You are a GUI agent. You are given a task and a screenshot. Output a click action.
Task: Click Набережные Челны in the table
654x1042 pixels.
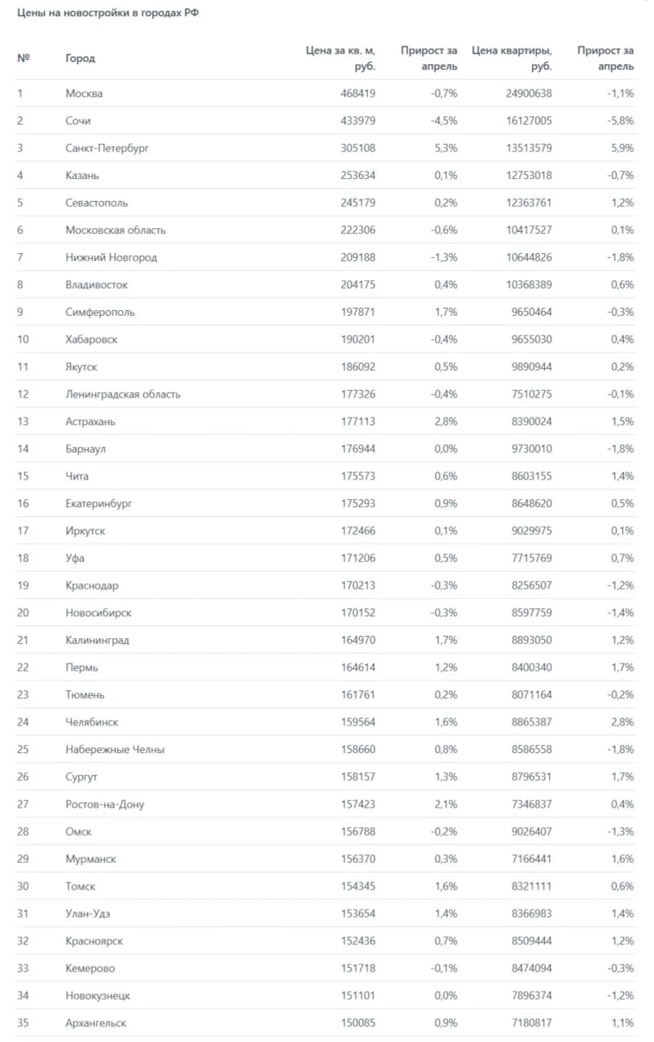[x=115, y=749]
